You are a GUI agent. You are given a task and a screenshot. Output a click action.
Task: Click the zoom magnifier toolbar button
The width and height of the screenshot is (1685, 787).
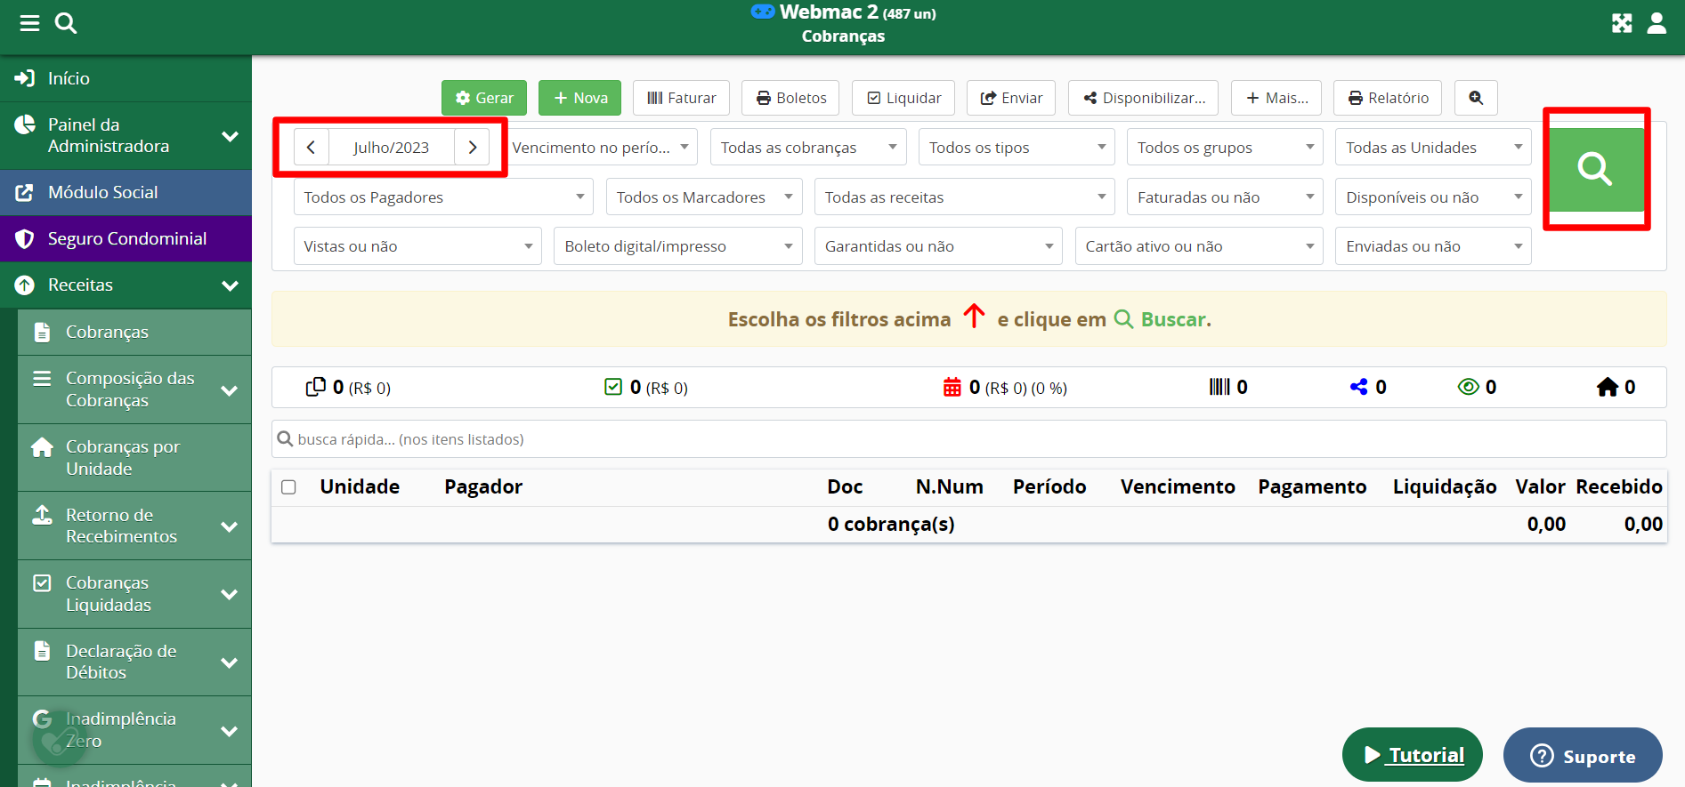click(x=1476, y=98)
